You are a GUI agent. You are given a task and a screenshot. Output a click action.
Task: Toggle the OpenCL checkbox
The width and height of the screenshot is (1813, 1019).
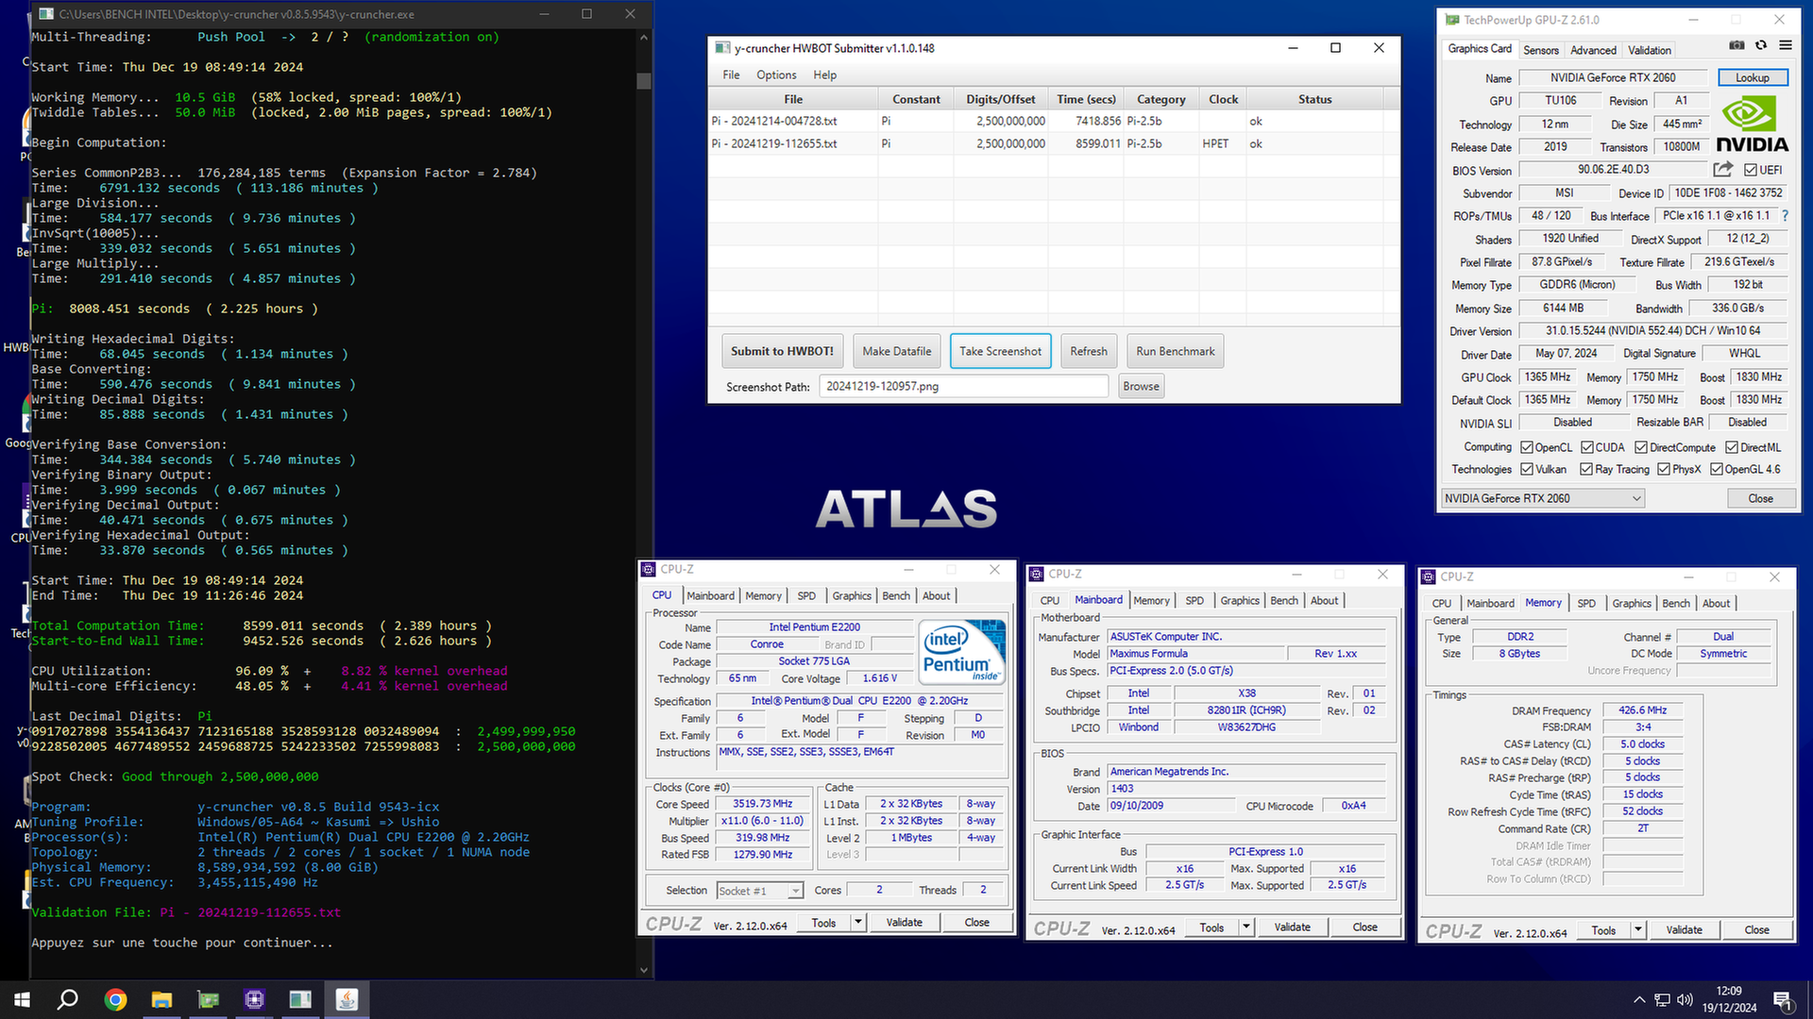tap(1527, 447)
